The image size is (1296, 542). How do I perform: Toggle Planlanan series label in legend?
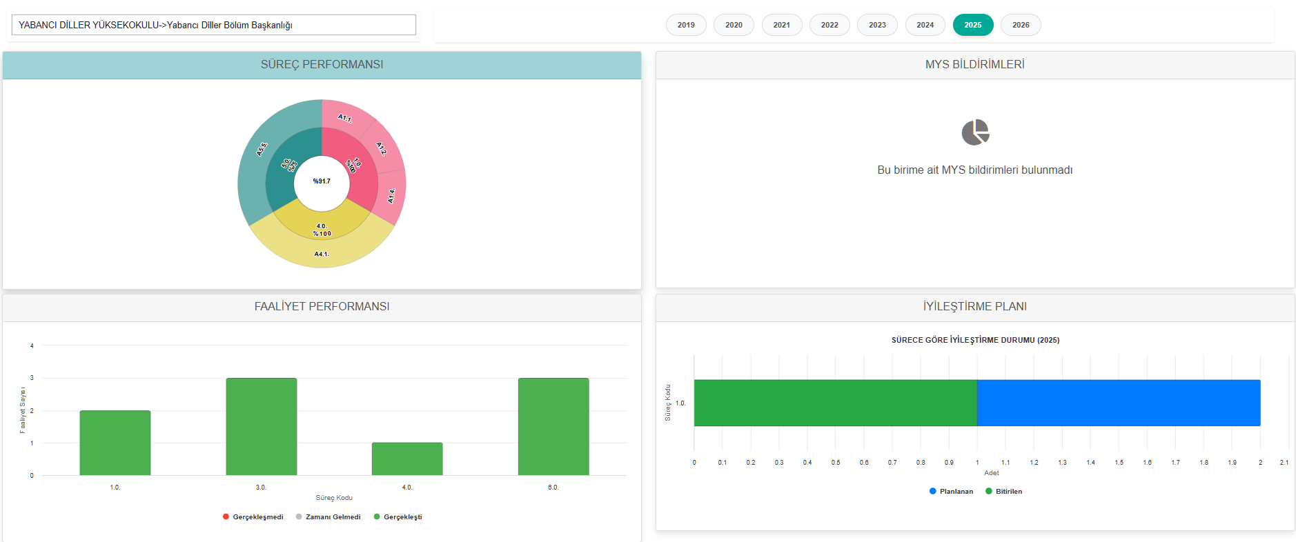(956, 491)
